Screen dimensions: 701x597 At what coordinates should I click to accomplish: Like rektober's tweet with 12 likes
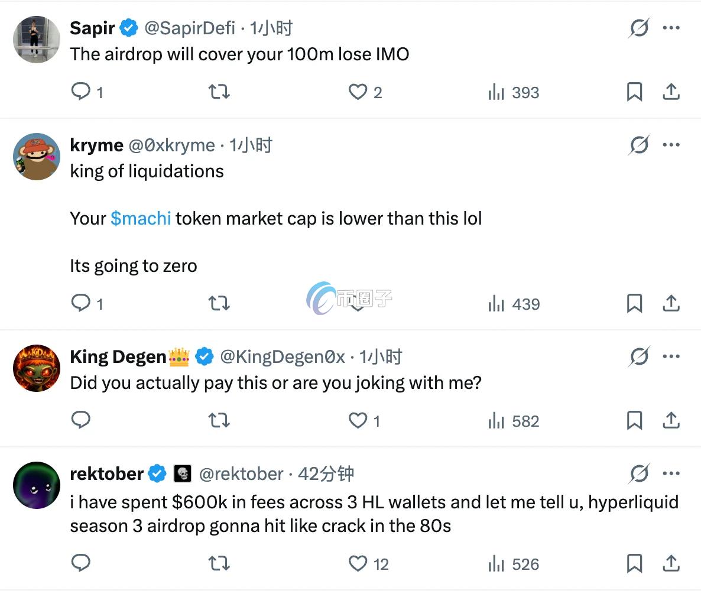click(x=358, y=563)
